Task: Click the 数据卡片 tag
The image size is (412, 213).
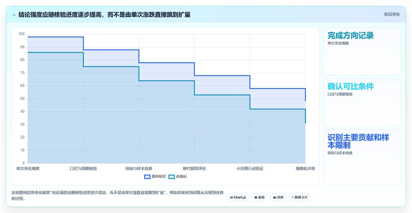Action: pos(300,197)
